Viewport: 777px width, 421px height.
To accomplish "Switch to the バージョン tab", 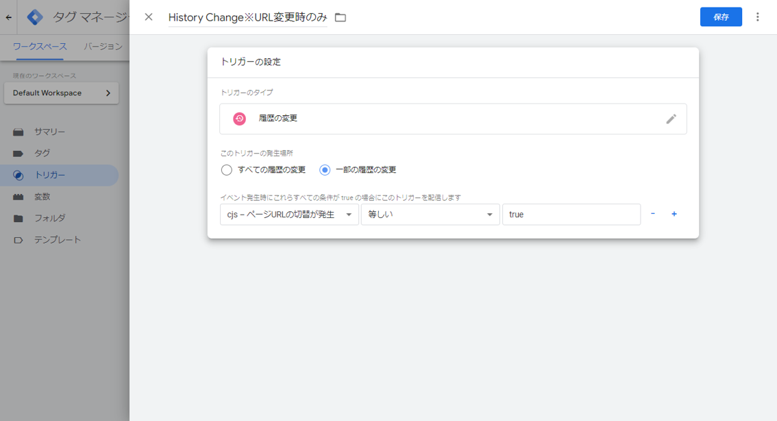I will (103, 47).
